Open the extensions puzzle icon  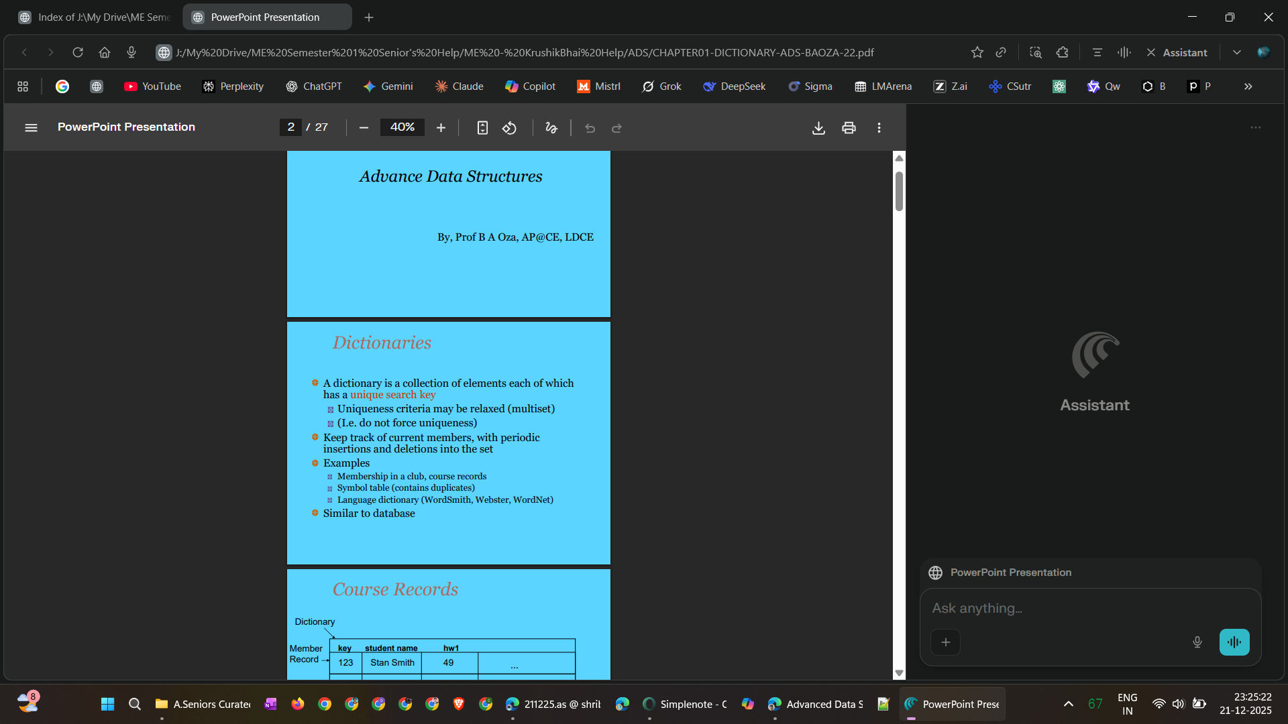tap(1062, 52)
